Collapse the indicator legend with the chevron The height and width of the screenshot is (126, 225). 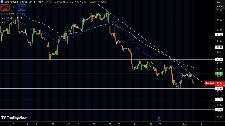click(2, 23)
